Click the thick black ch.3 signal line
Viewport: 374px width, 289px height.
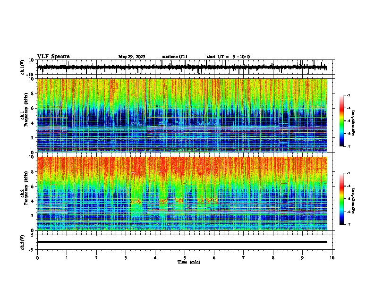coord(182,242)
